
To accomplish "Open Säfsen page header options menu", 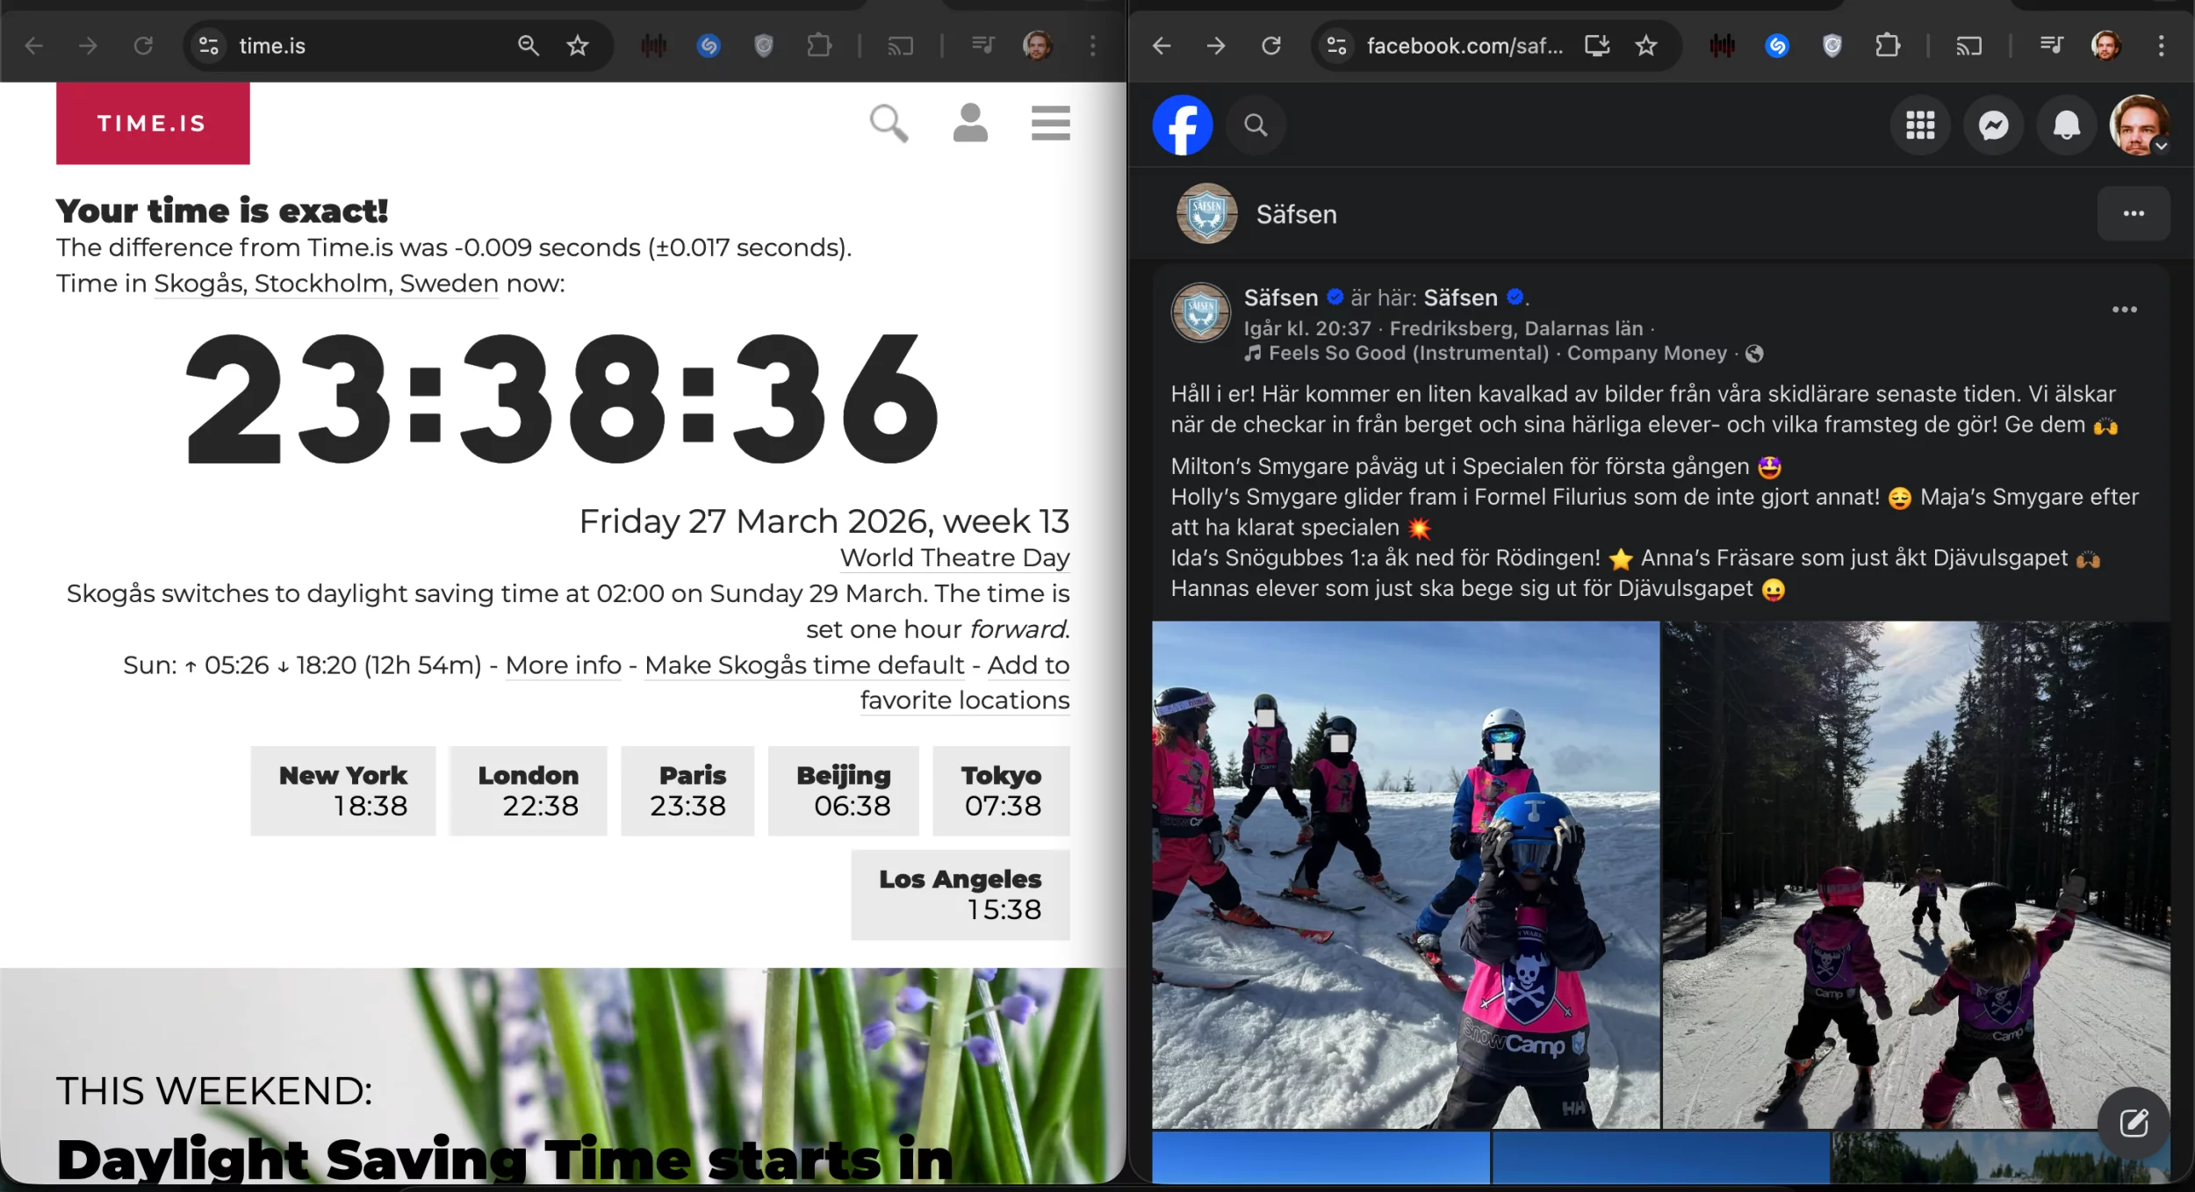I will tap(2134, 213).
